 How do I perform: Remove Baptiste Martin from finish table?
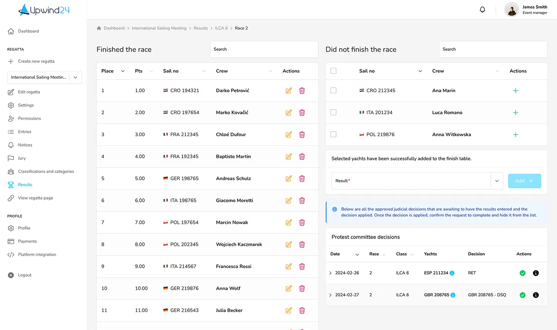[302, 157]
